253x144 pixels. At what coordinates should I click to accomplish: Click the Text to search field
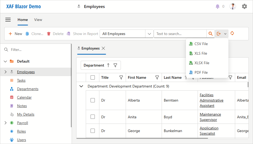click(180, 34)
